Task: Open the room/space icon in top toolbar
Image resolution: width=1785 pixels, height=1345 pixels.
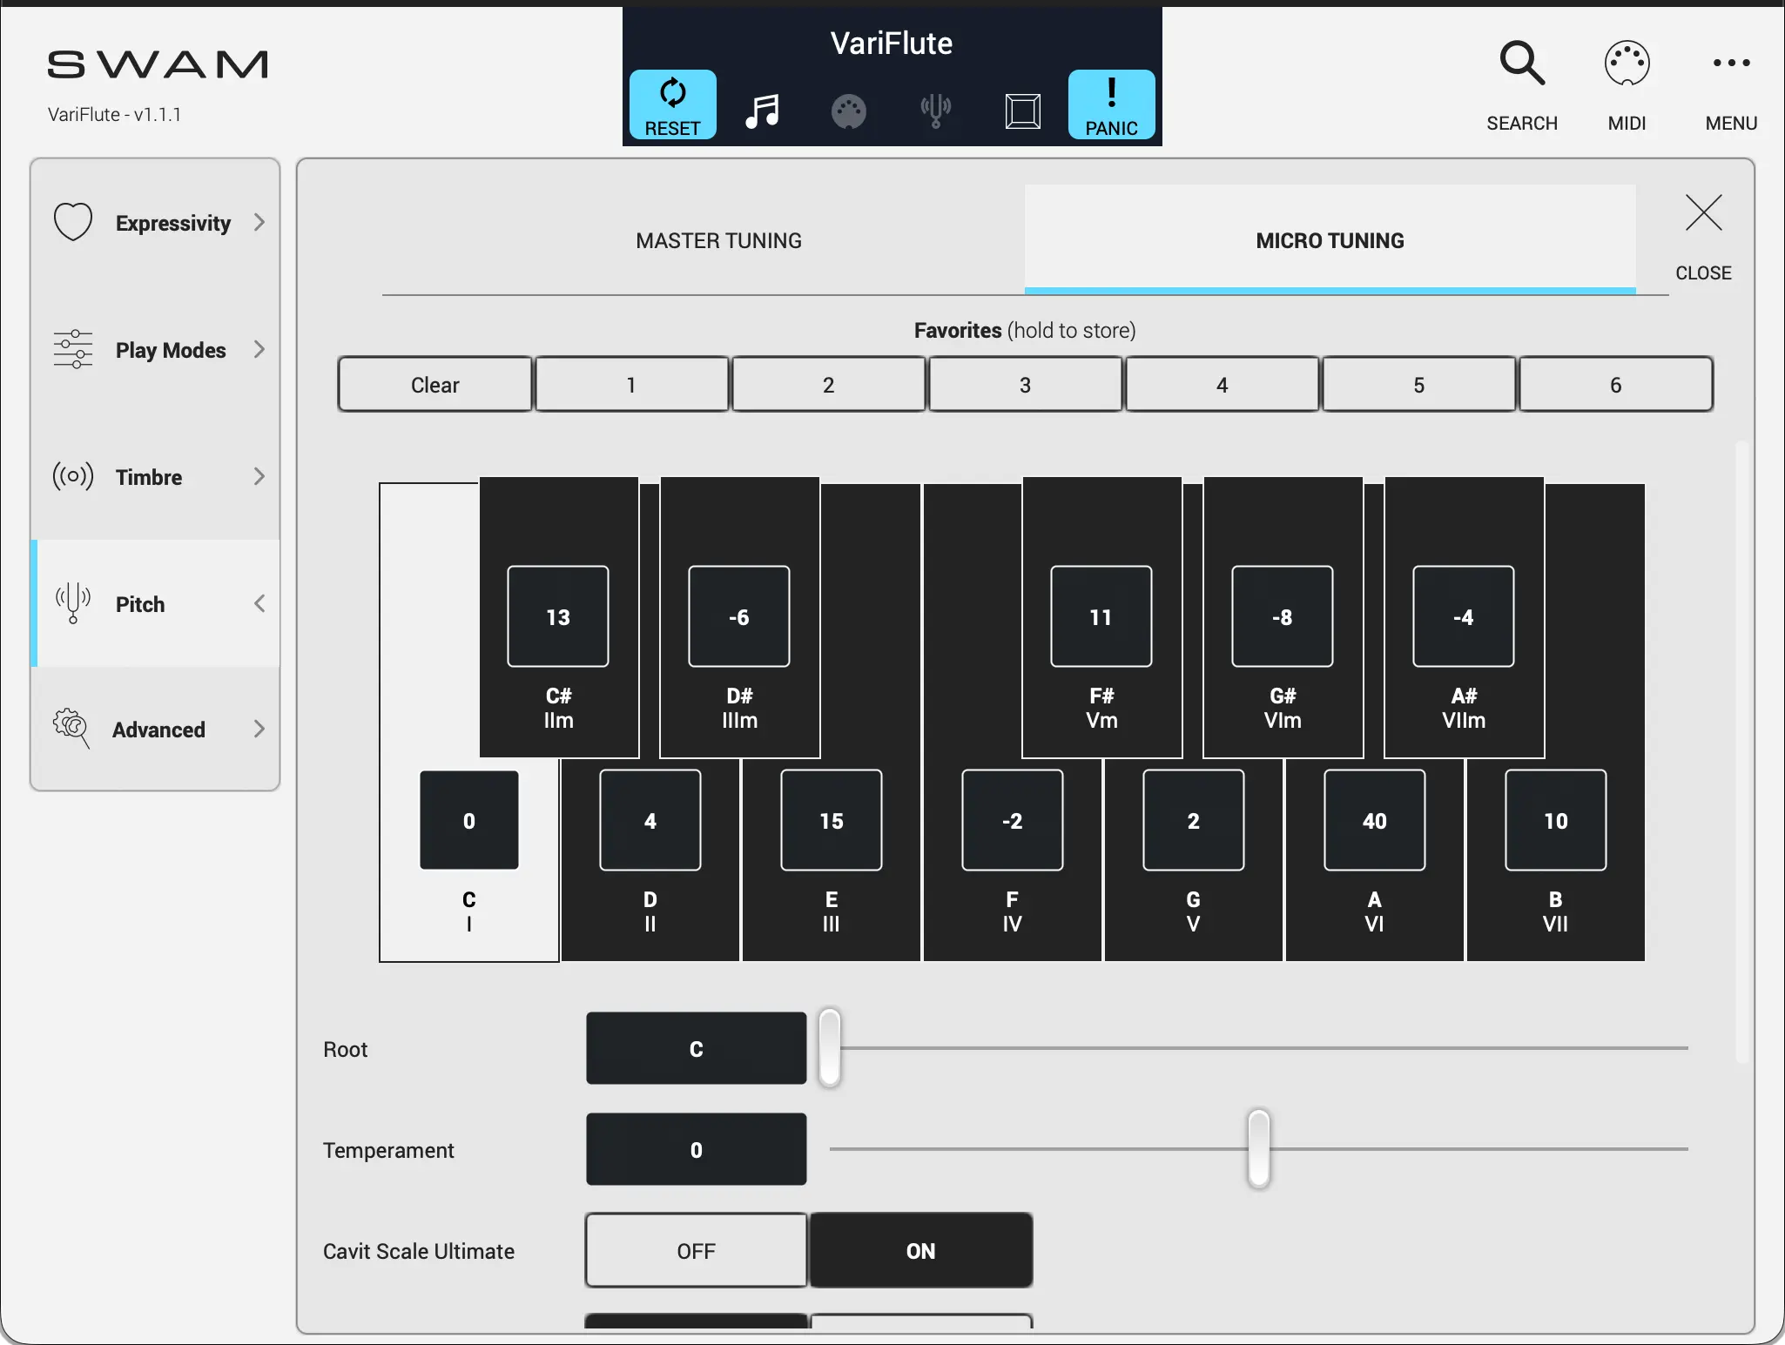Action: click(x=1023, y=111)
